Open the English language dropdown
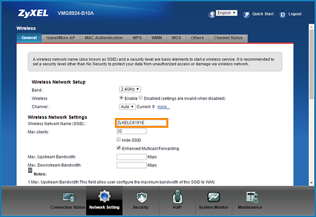The image size is (316, 217). tap(226, 13)
